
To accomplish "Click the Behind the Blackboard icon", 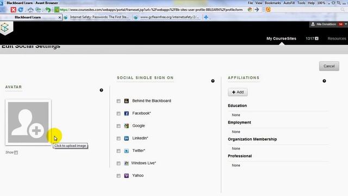I will point(127,101).
